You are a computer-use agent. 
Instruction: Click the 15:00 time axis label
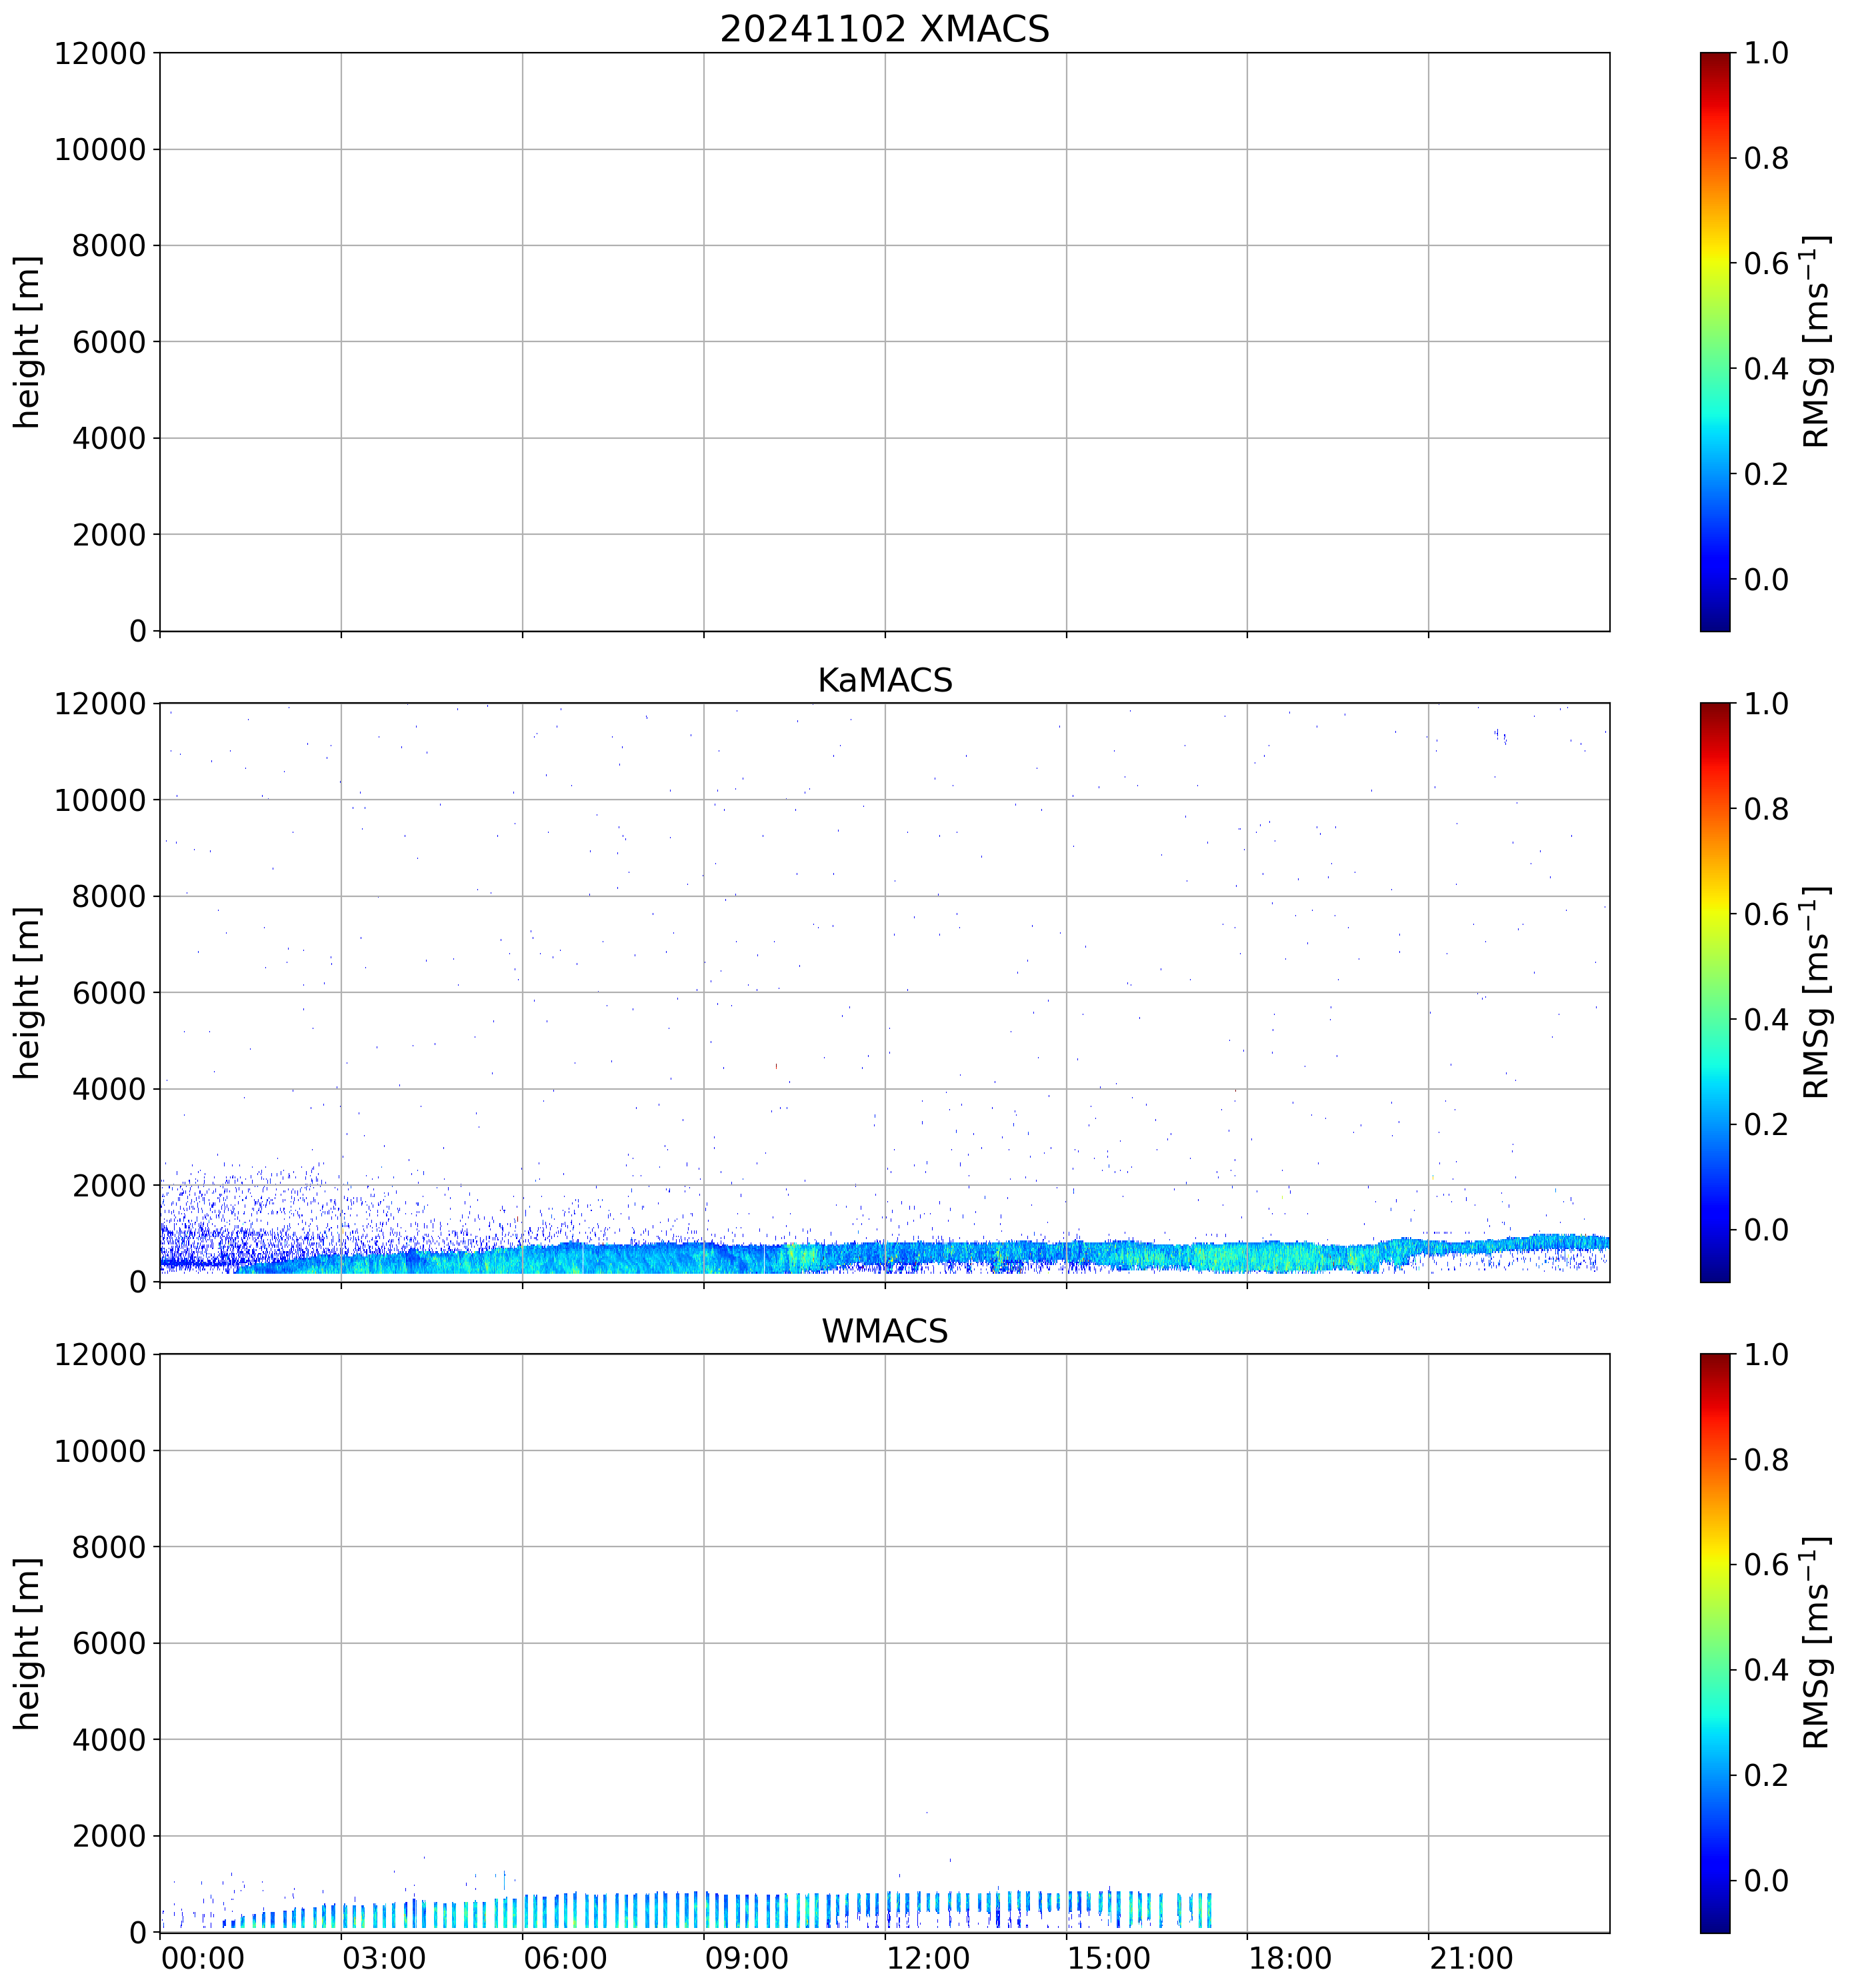1109,1958
